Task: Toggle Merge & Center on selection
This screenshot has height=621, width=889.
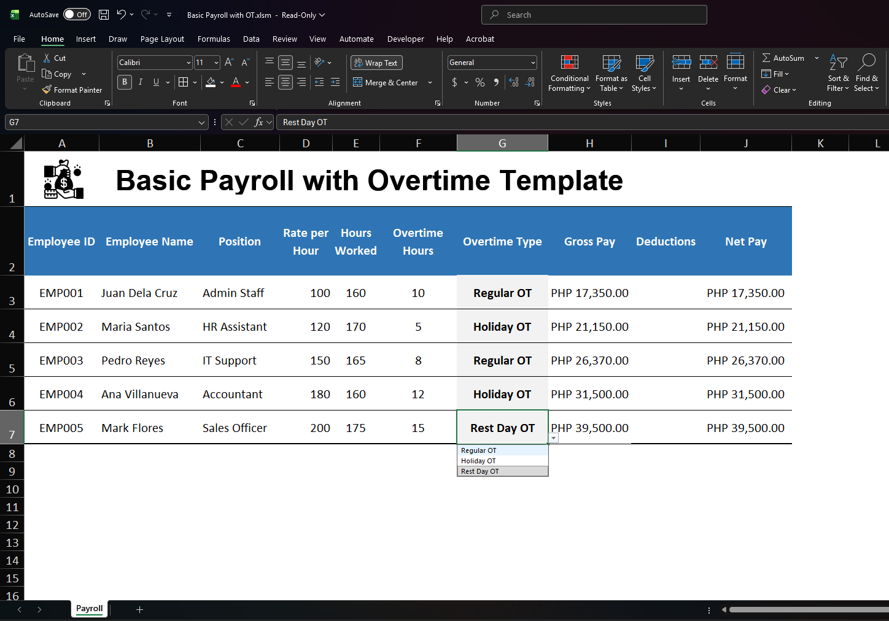Action: (x=388, y=82)
